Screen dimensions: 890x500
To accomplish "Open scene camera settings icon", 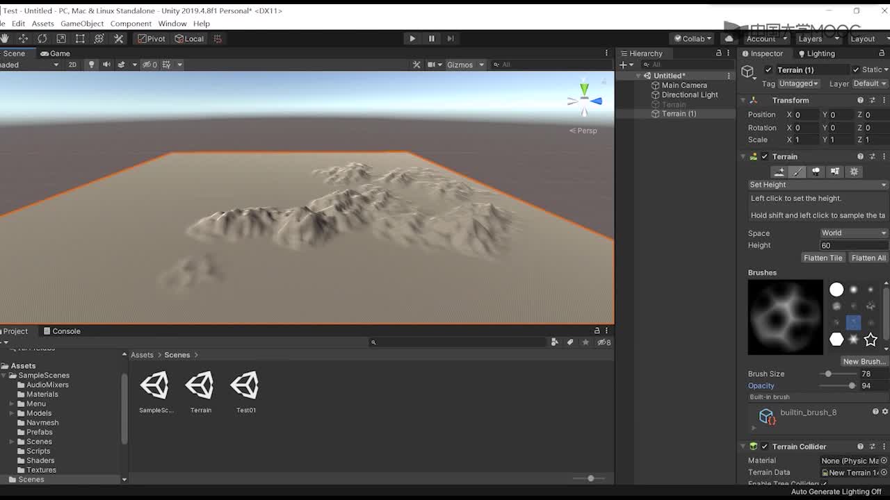I will point(432,65).
